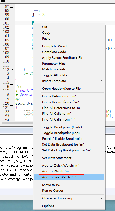Open the Character Encoding submenu
The width and height of the screenshot is (115, 211).
pyautogui.click(x=69, y=198)
